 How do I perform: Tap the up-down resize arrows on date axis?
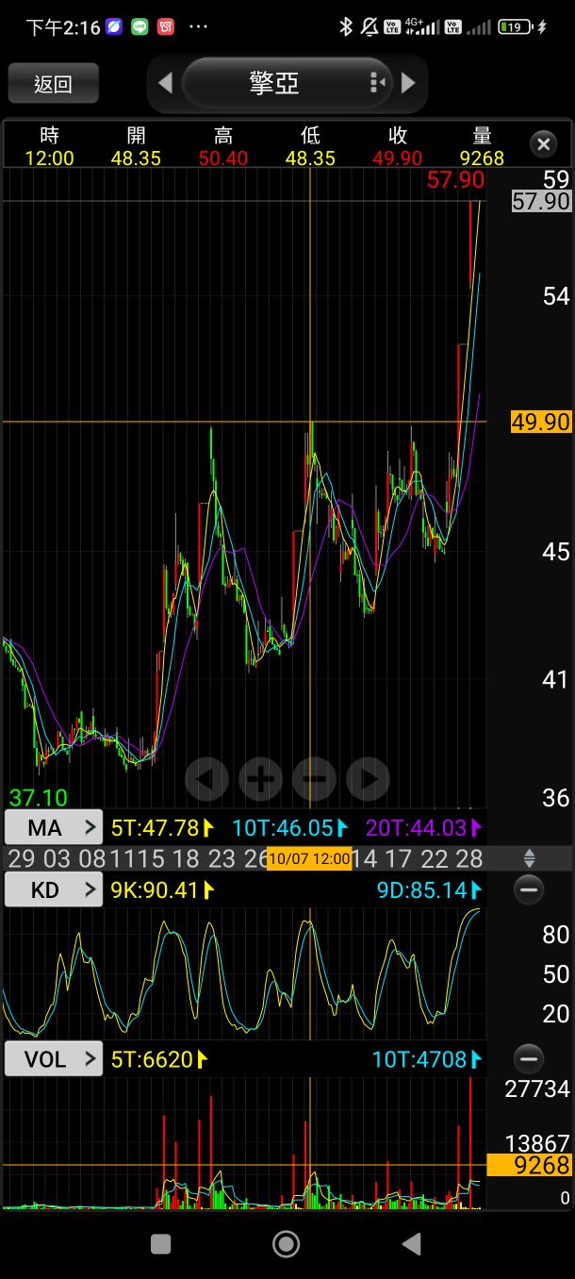click(x=529, y=858)
